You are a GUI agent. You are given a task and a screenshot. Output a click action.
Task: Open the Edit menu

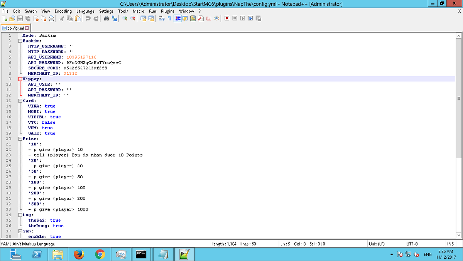click(17, 11)
